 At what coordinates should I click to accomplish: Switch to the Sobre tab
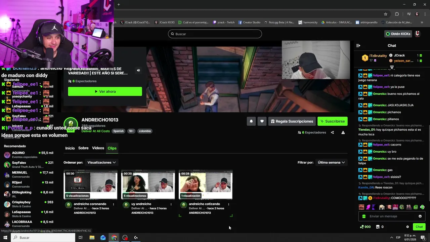(83, 148)
